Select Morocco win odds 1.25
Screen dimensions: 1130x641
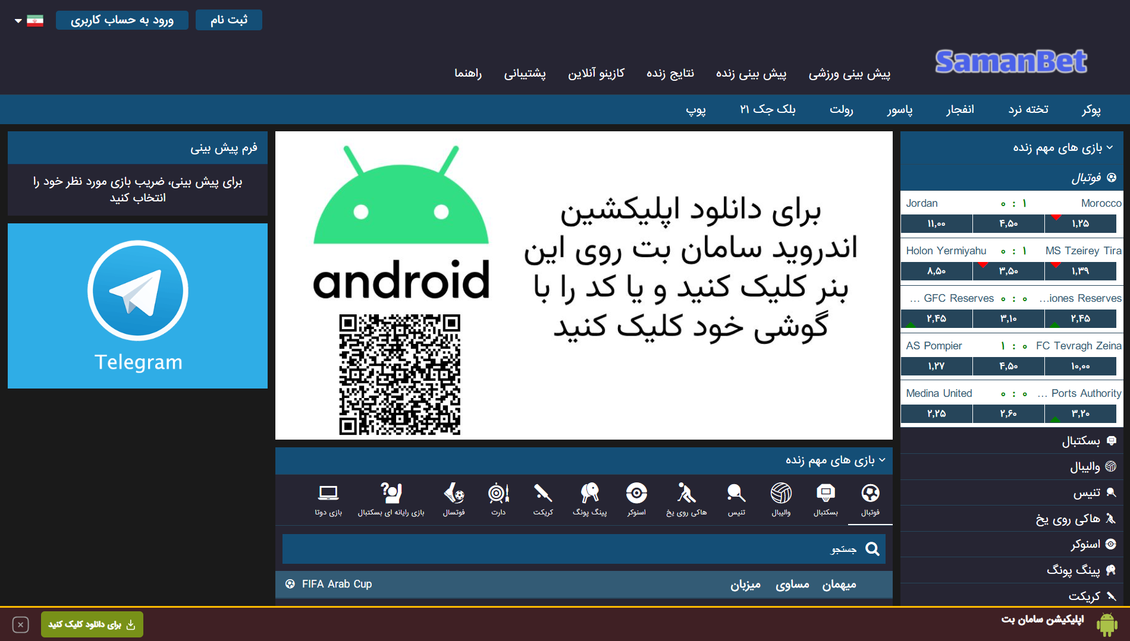click(1081, 223)
